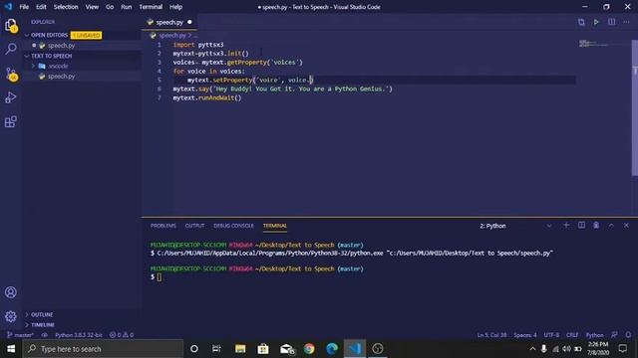Open editor More Actions ellipsis

(x=626, y=22)
